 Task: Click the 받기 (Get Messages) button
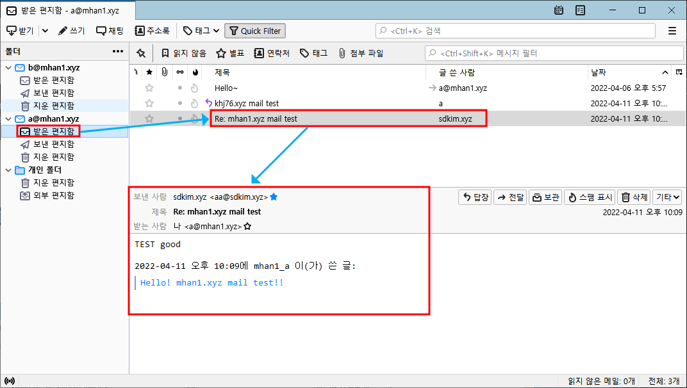(20, 31)
